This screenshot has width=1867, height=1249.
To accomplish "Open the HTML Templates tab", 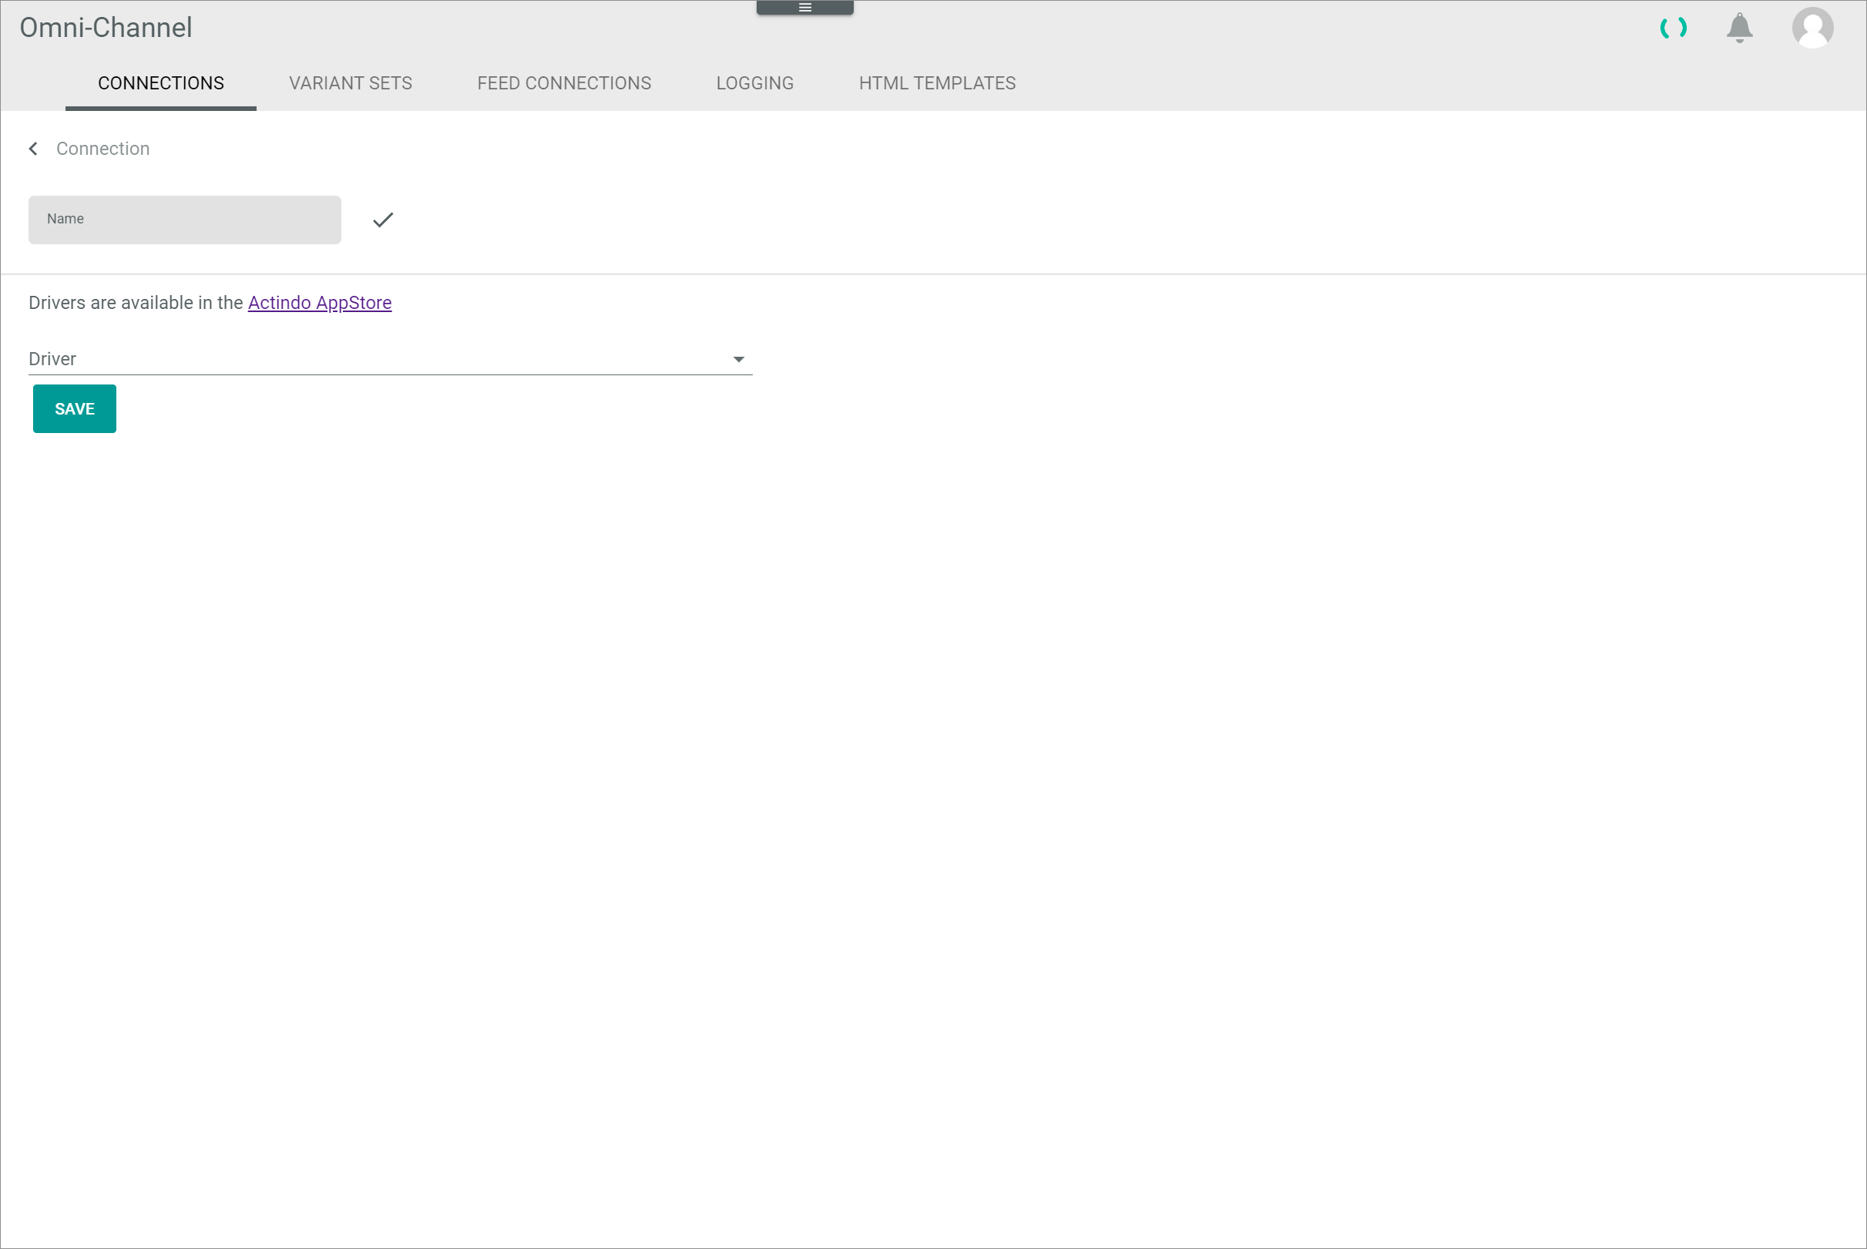I will click(x=937, y=83).
